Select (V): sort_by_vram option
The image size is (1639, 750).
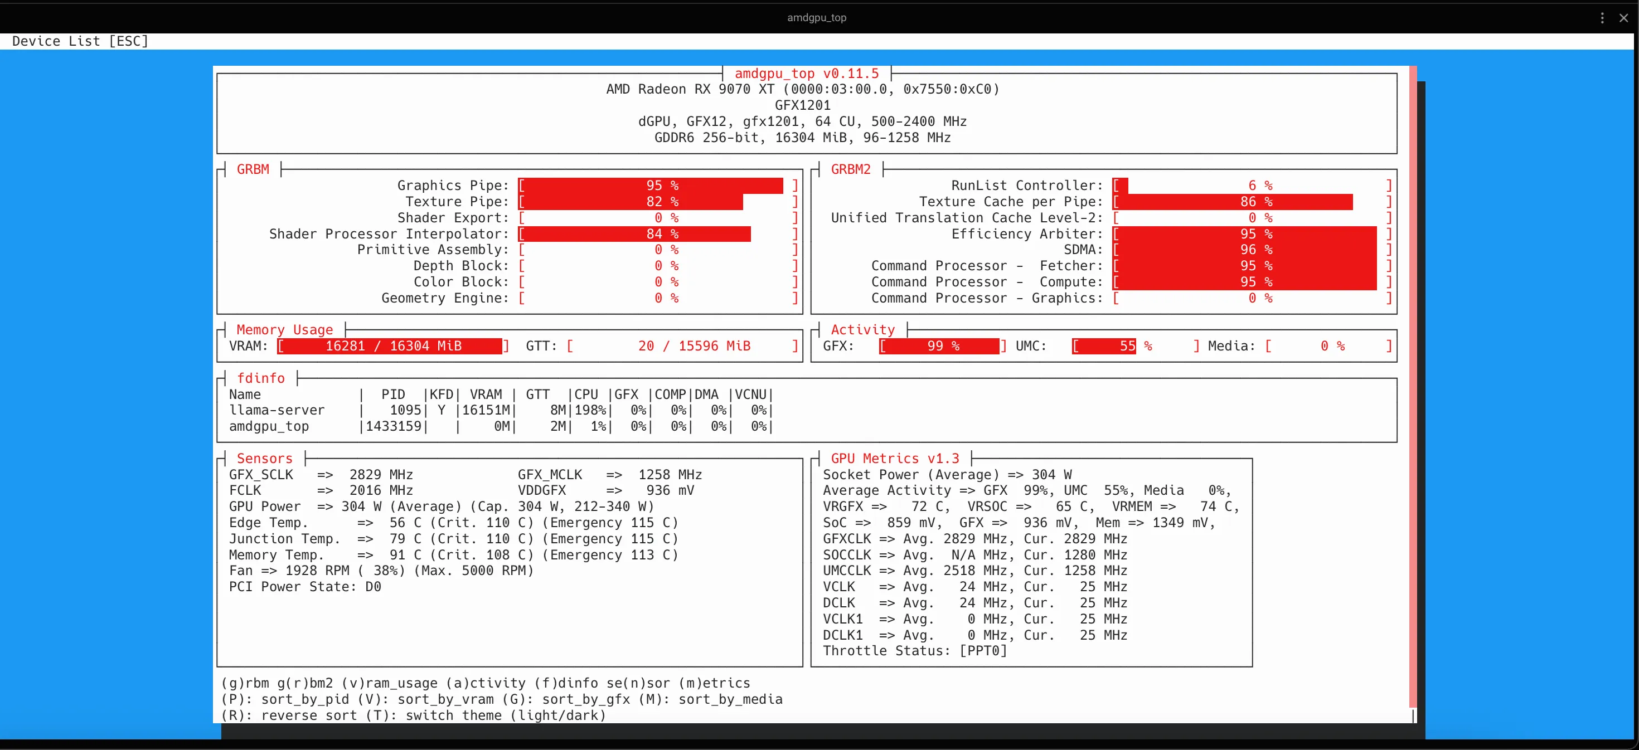pyautogui.click(x=426, y=699)
